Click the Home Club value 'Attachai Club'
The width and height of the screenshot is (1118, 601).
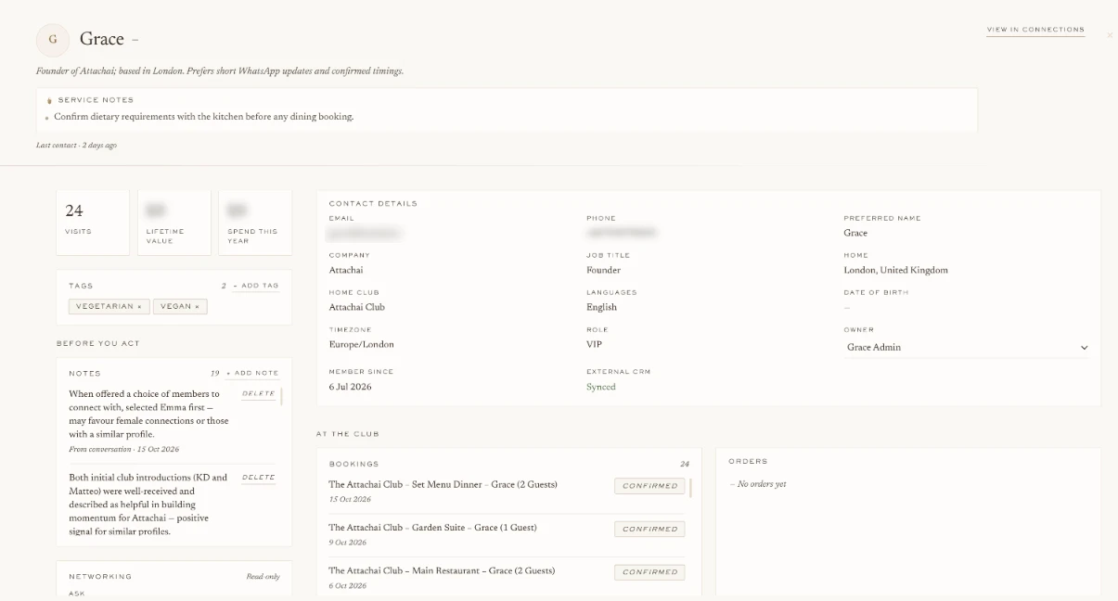click(356, 307)
